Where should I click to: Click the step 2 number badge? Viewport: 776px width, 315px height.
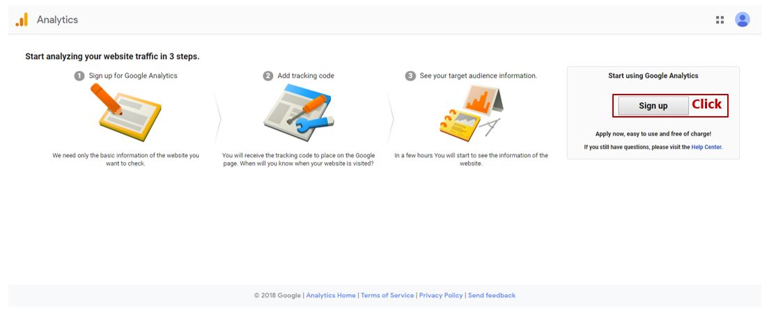pos(267,76)
